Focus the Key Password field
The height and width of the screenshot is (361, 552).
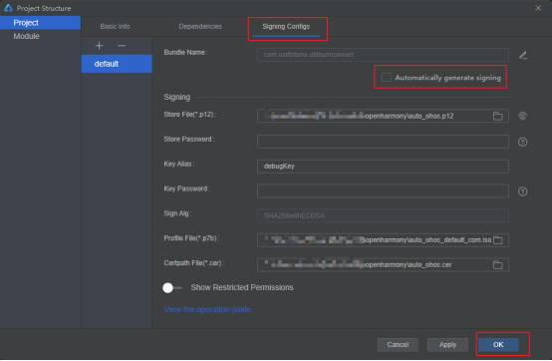click(383, 190)
